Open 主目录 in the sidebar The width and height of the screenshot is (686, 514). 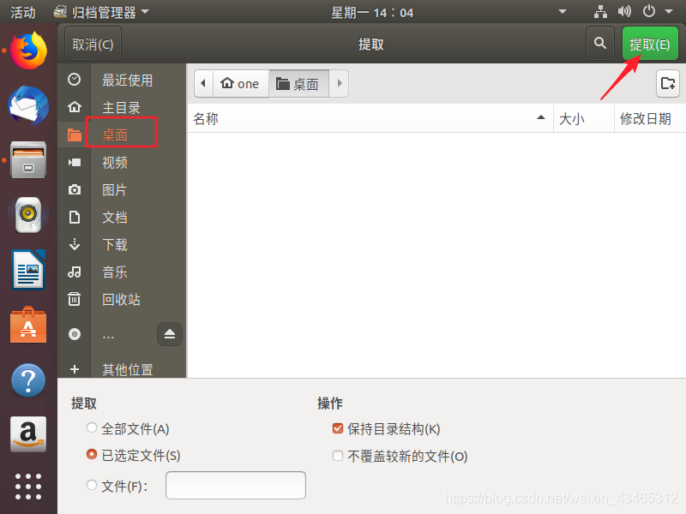[x=121, y=108]
